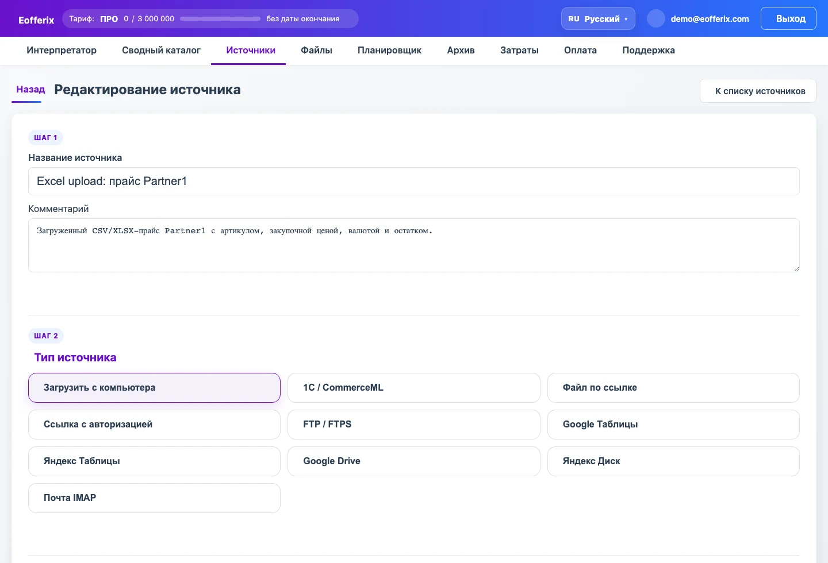Click the Eofferix logo
The height and width of the screenshot is (563, 828).
tap(36, 20)
